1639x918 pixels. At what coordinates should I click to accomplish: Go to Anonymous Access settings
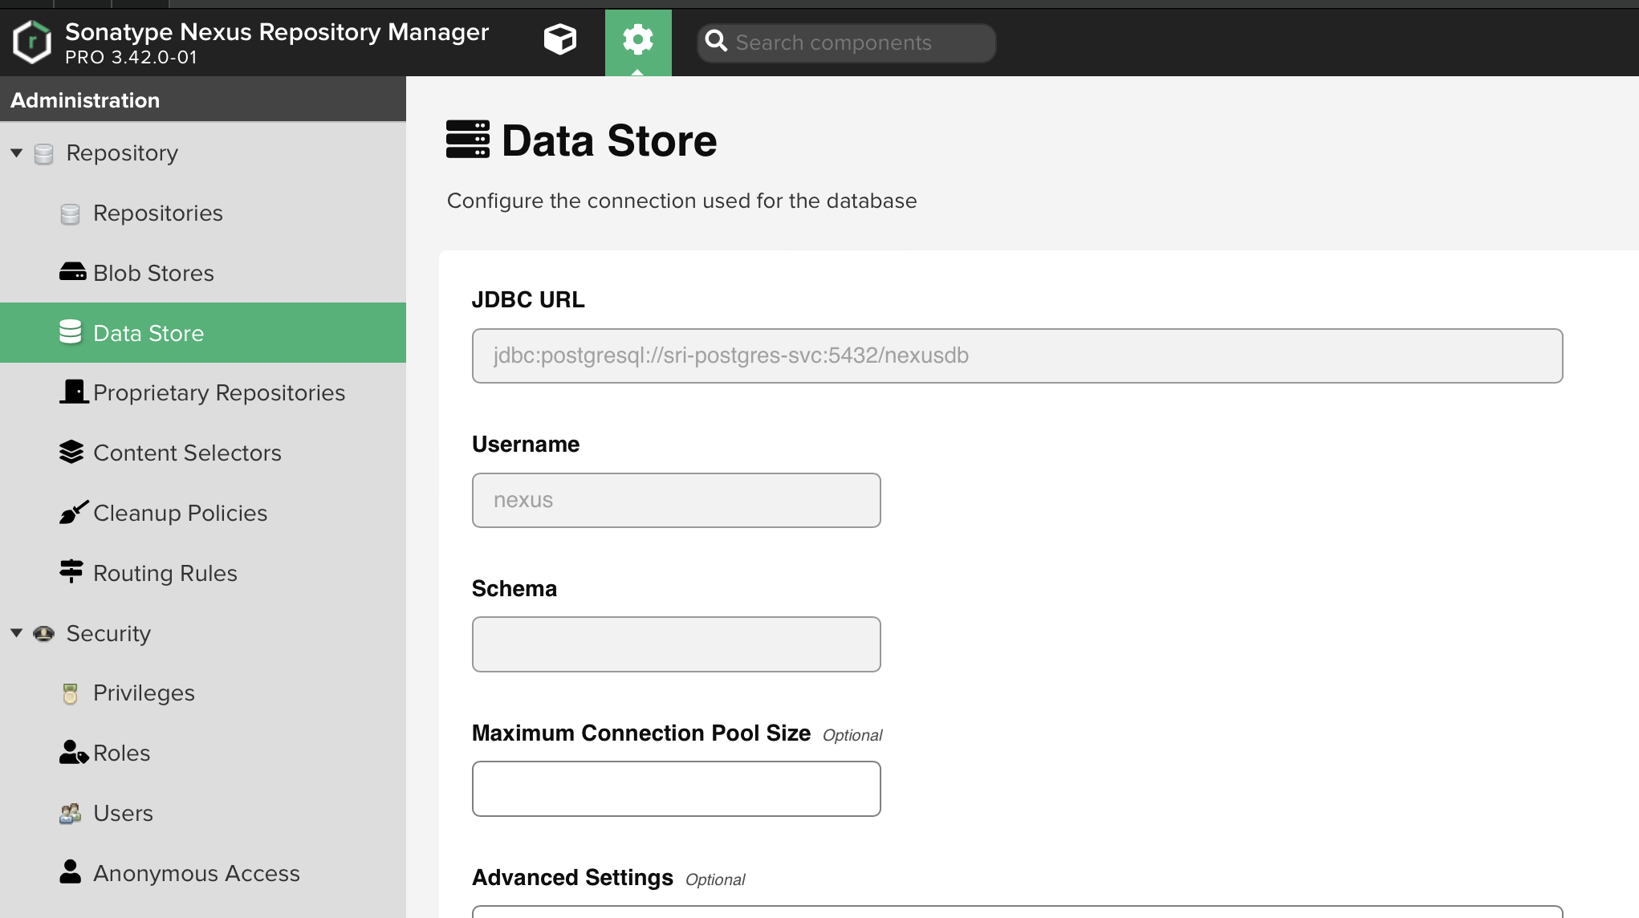click(x=196, y=873)
